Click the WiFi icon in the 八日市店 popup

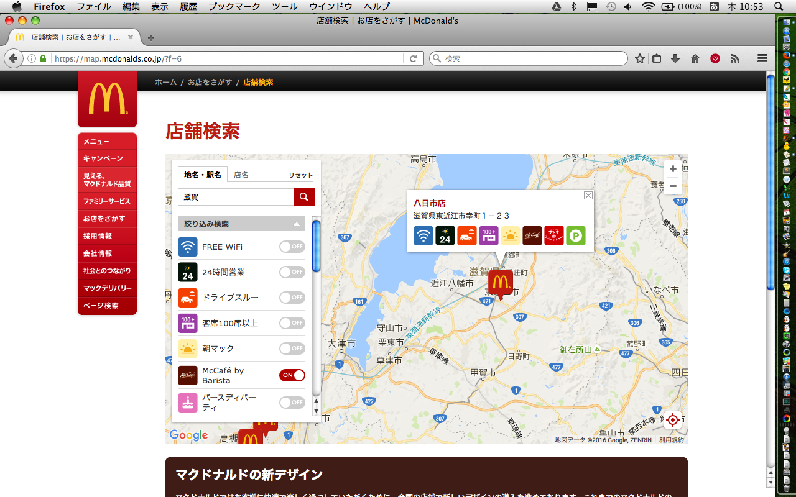click(x=423, y=235)
